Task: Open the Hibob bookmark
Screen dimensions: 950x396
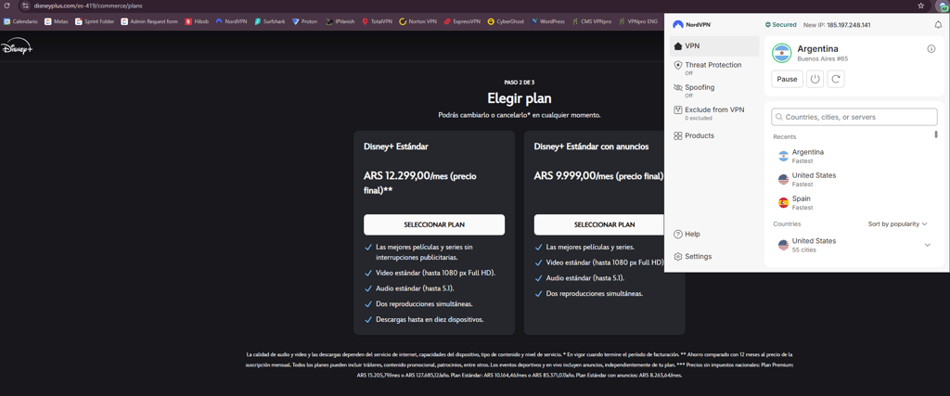Action: click(197, 21)
